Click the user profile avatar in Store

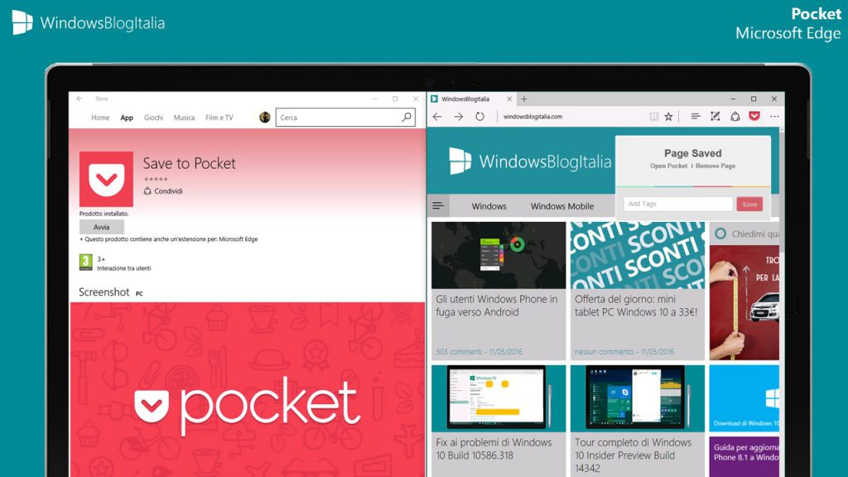pos(264,118)
